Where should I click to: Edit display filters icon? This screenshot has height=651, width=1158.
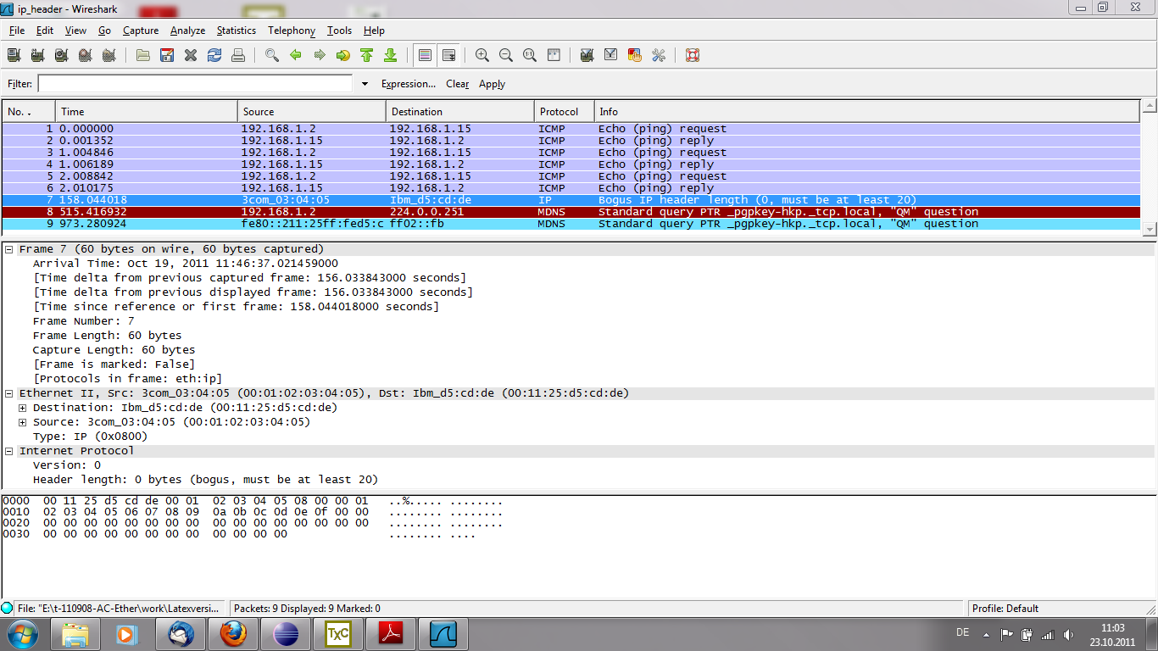[x=610, y=55]
